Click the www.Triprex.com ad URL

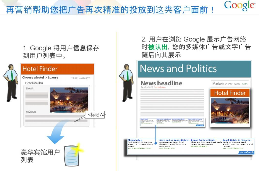(x=167, y=148)
